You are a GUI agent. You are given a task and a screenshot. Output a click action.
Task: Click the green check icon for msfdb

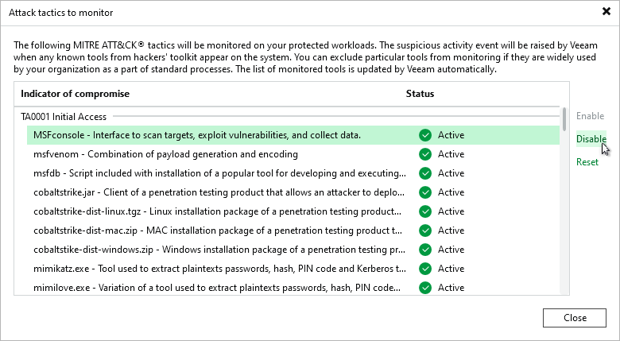pyautogui.click(x=425, y=173)
